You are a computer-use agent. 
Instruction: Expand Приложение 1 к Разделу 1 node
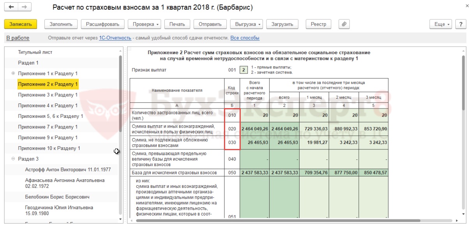click(13, 73)
